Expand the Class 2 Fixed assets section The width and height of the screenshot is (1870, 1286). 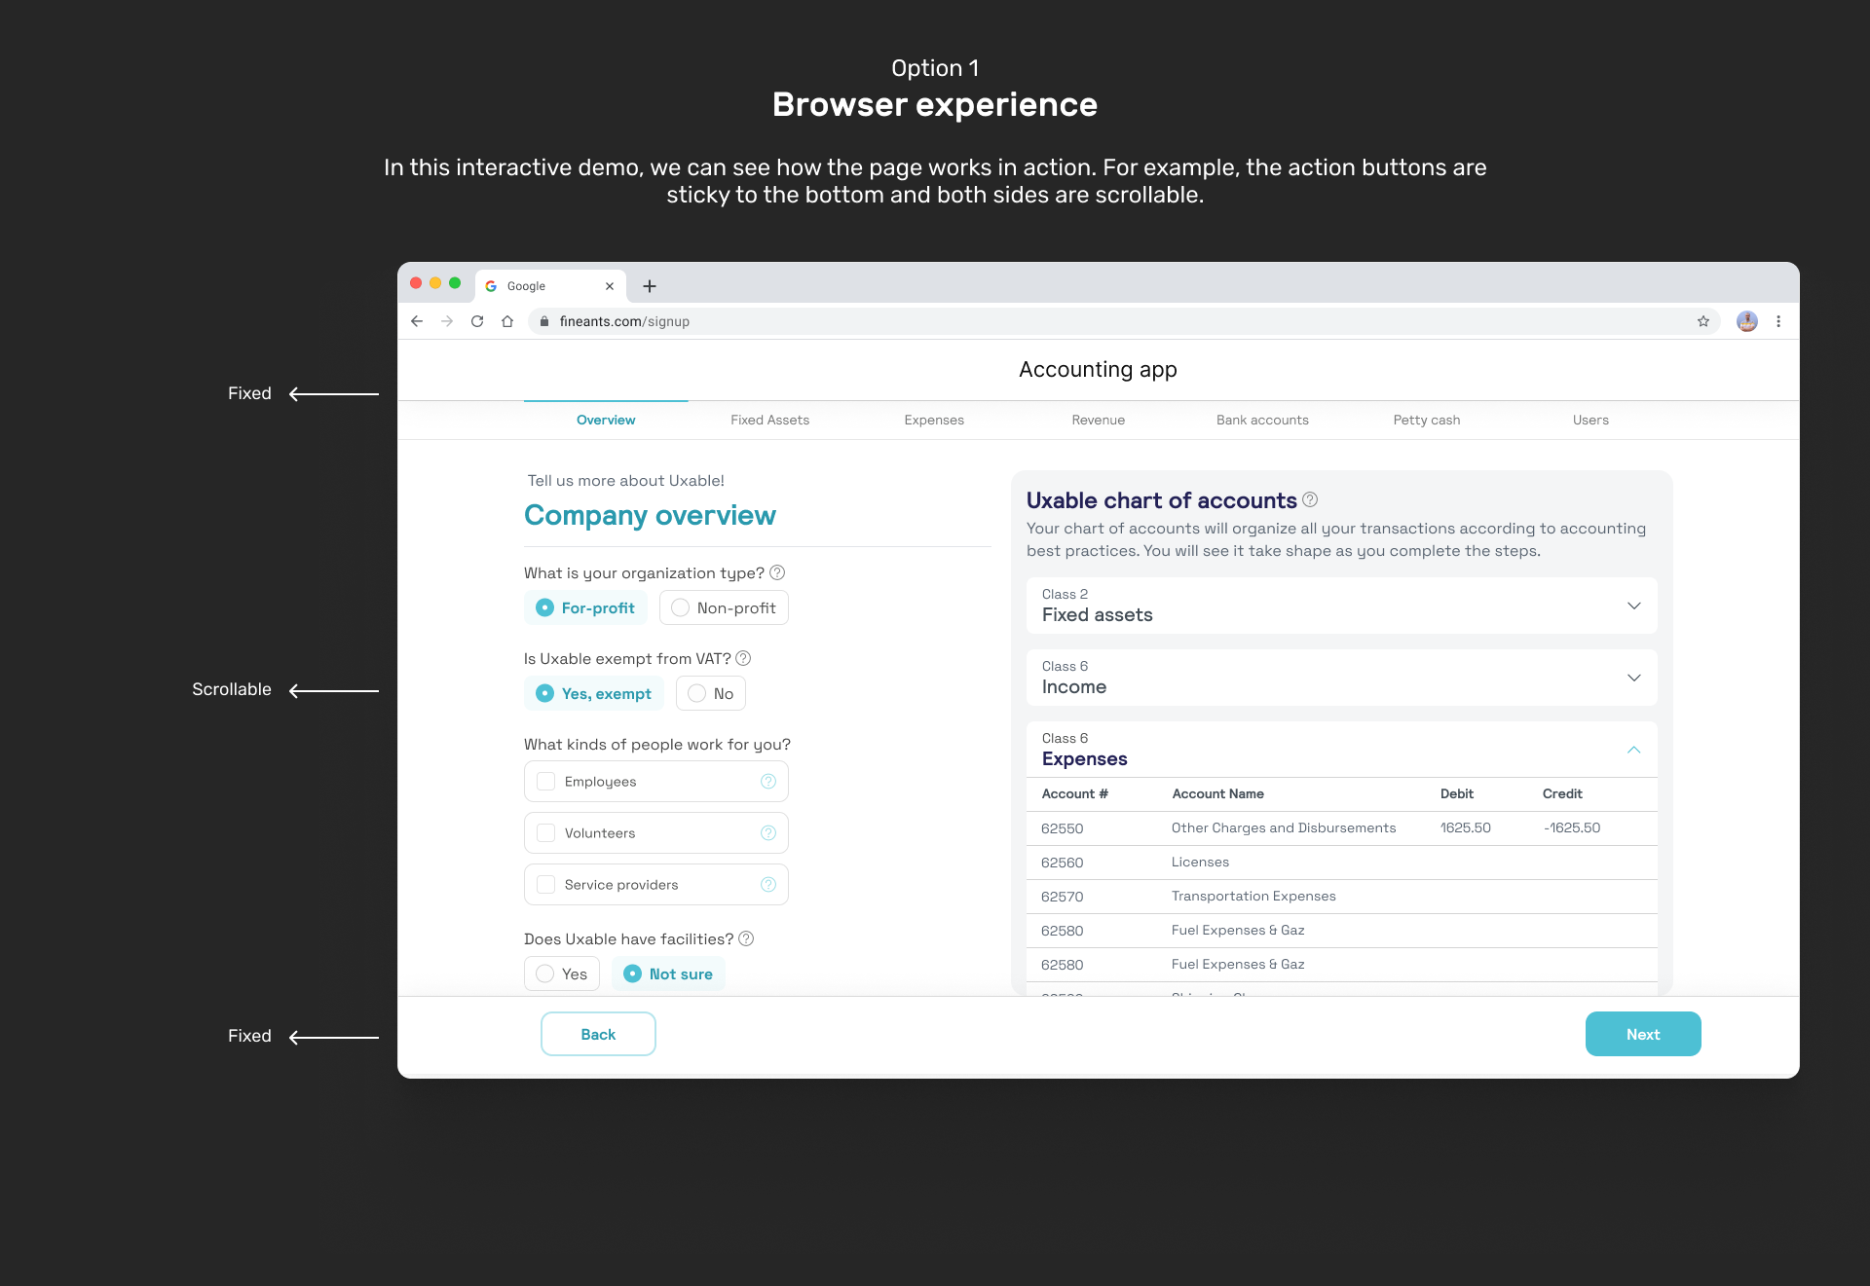[1633, 606]
